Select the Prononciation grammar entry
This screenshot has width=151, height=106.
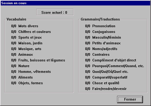pyautogui.click(x=100, y=26)
